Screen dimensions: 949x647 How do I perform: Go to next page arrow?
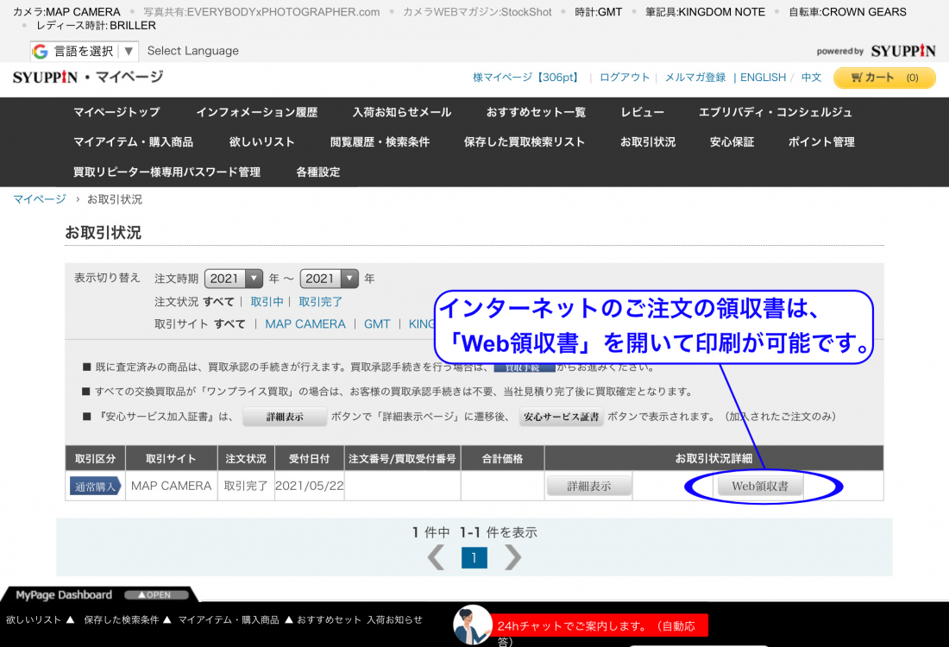pyautogui.click(x=512, y=557)
